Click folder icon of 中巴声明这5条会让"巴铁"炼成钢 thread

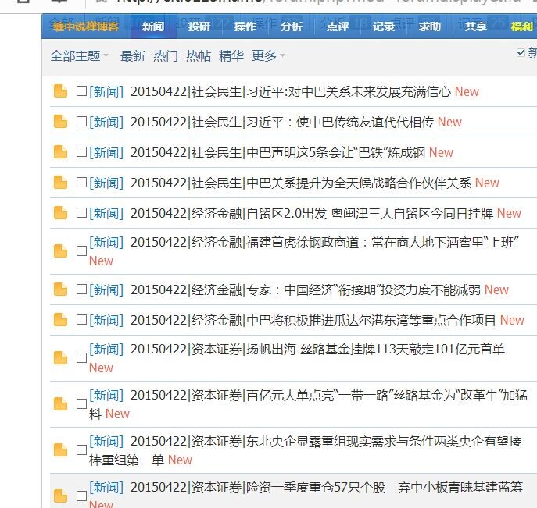[x=60, y=153]
